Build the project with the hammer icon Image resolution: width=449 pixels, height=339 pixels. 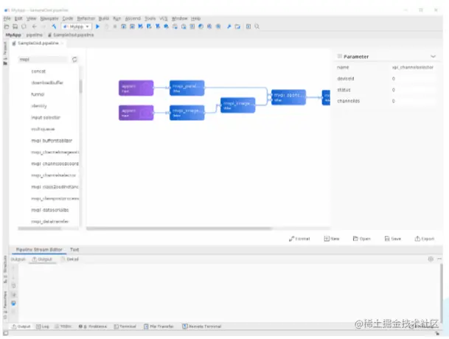tap(54, 27)
